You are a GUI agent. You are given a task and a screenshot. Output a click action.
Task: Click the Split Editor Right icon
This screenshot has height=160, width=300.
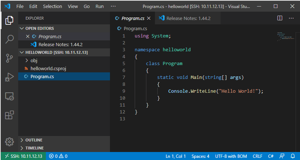(280, 18)
